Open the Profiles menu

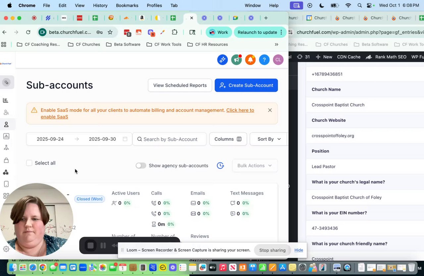[x=154, y=5]
